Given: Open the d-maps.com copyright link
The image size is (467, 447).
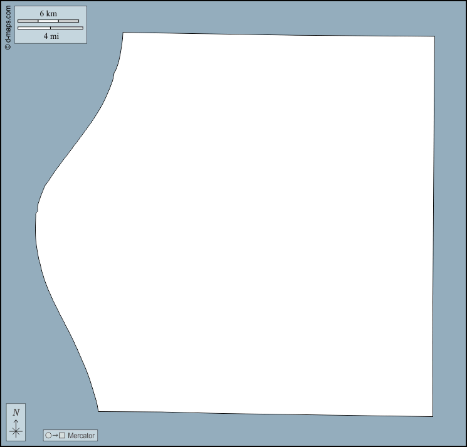Looking at the screenshot, I should click(8, 28).
